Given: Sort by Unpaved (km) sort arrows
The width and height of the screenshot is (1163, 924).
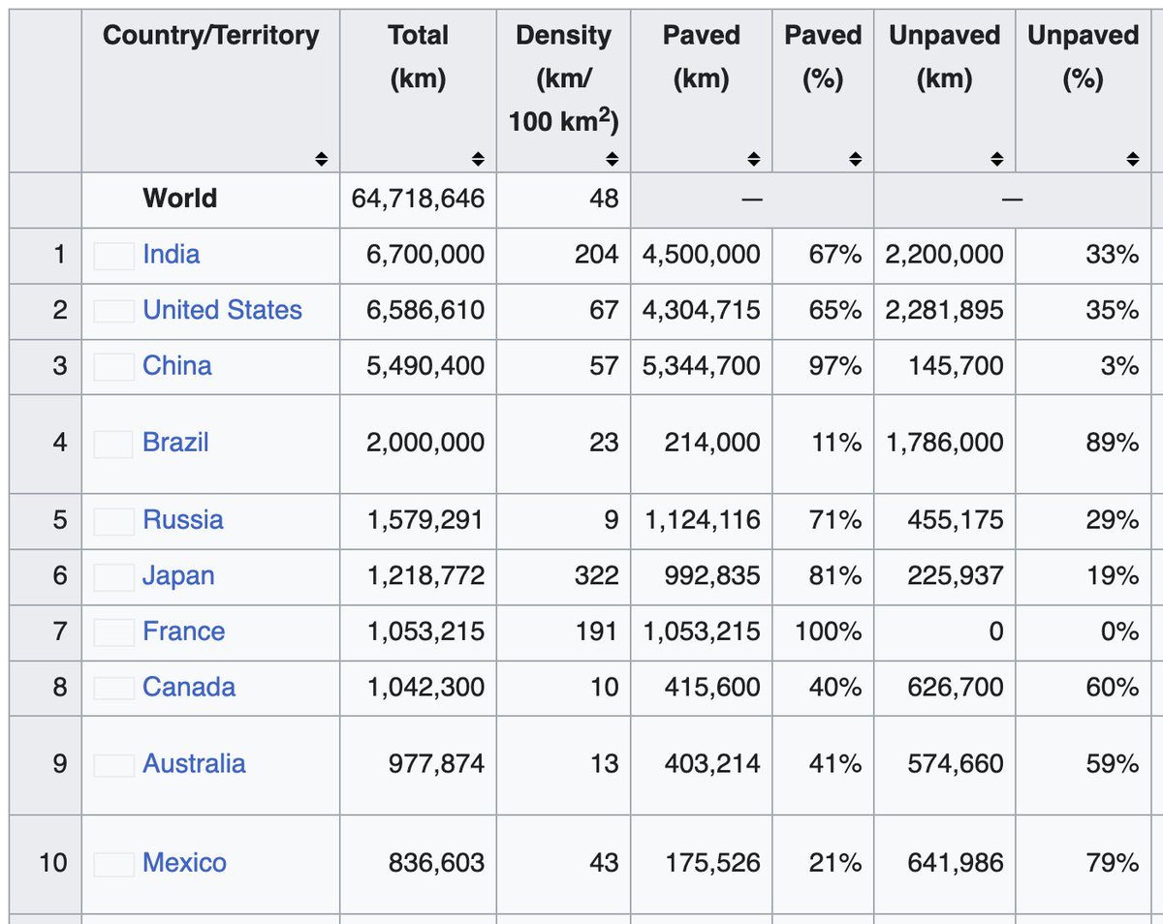Looking at the screenshot, I should click(996, 159).
